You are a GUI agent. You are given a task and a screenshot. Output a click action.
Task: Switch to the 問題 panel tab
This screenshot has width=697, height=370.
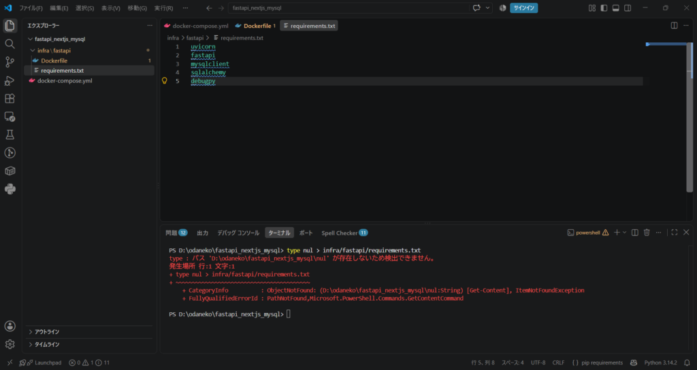176,233
